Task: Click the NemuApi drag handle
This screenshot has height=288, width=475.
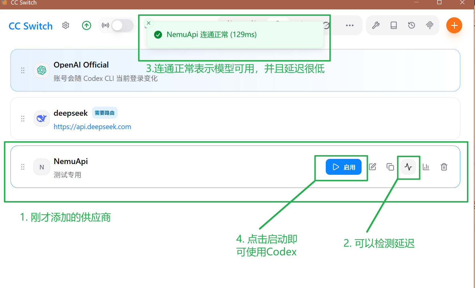Action: pyautogui.click(x=23, y=167)
